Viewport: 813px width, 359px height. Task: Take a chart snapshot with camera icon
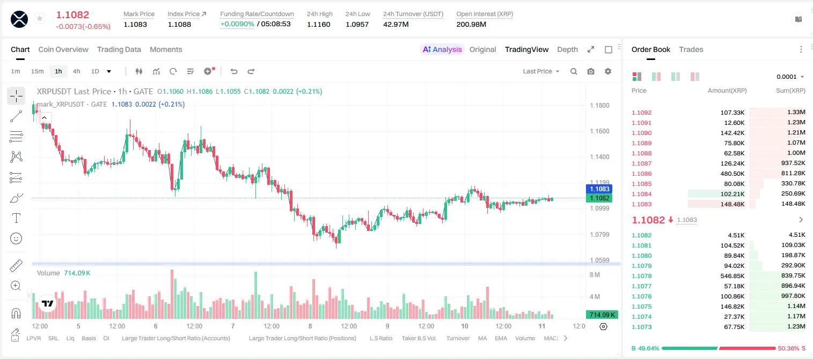point(591,71)
